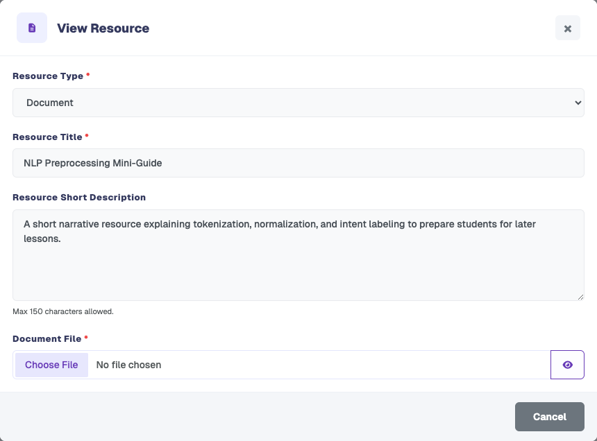Click the Resource Title input field
The width and height of the screenshot is (597, 441).
point(298,163)
